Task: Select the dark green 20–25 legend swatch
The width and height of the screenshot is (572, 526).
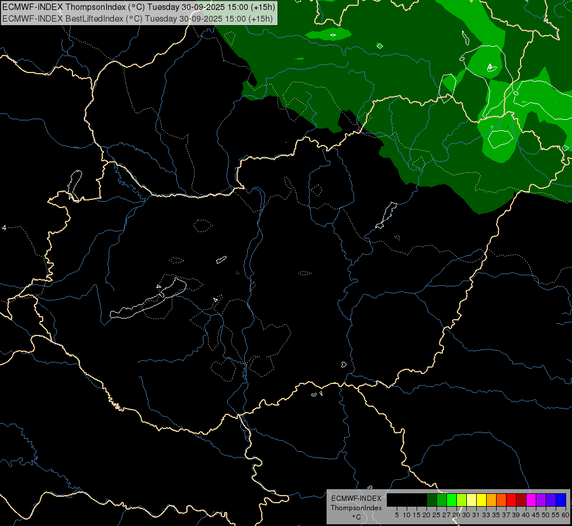Action: point(432,500)
